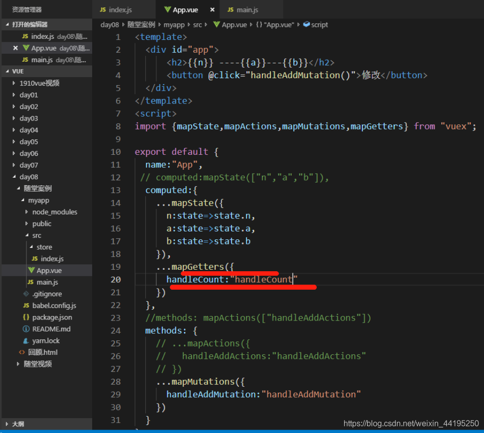The image size is (484, 433).
Task: Close the App.vue editor tab
Action: 212,10
